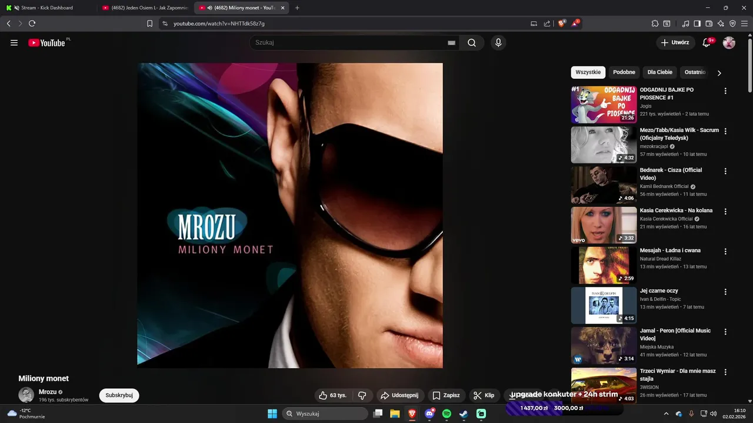
Task: Open the YouTube hamburger guide menu
Action: [x=14, y=43]
